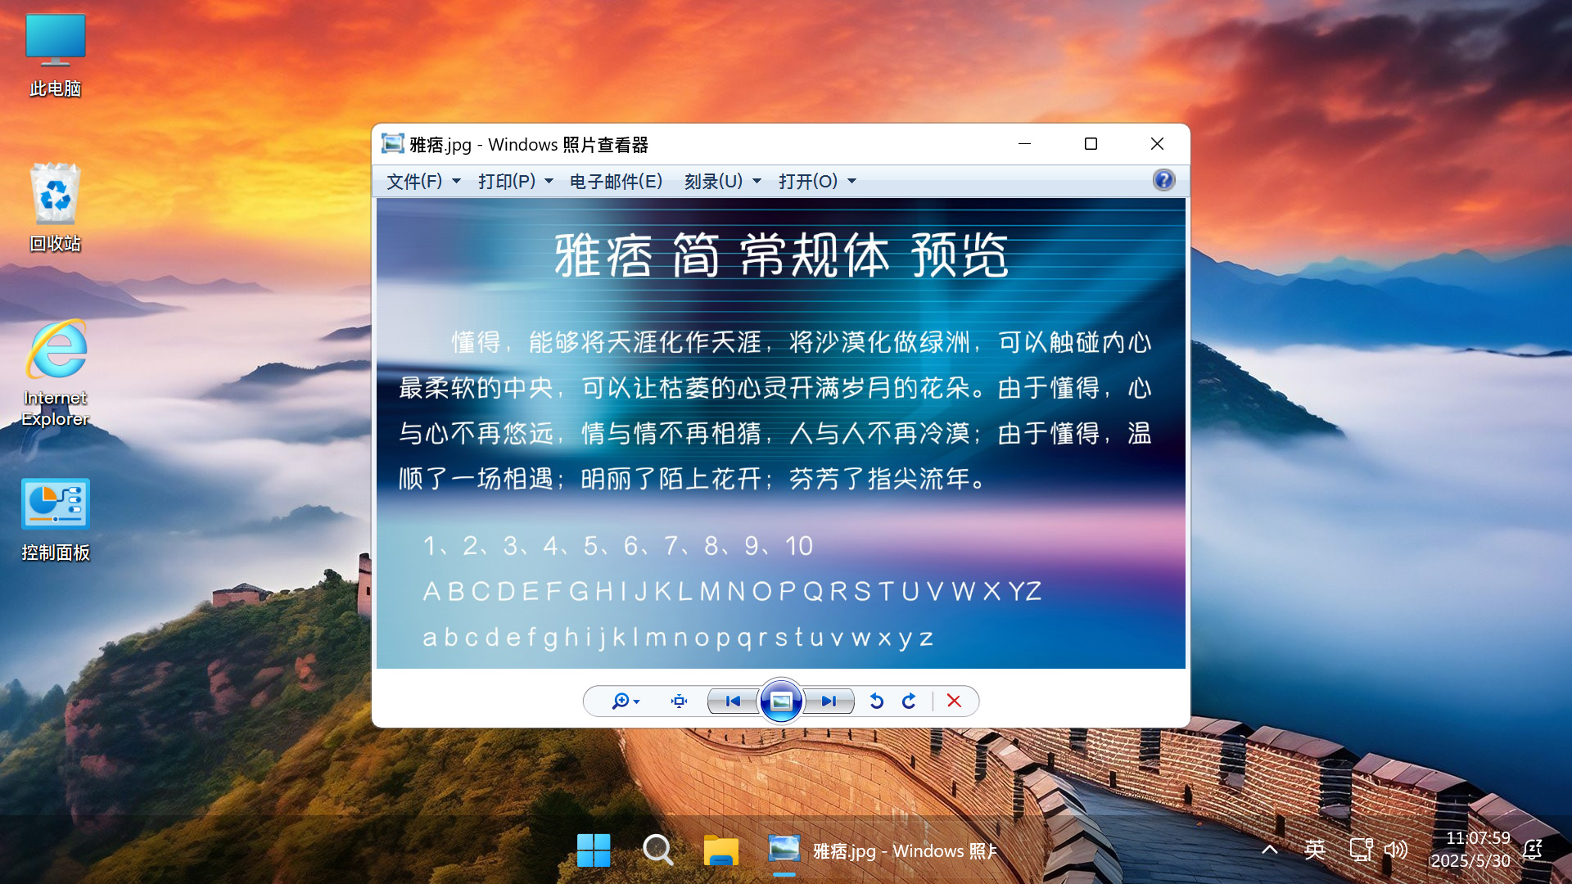Expand the 打开(O) dropdown
The height and width of the screenshot is (884, 1572).
click(817, 181)
